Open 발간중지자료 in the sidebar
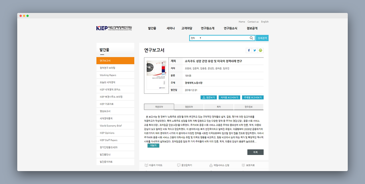Screen dimensions: 365x184 point(115,162)
